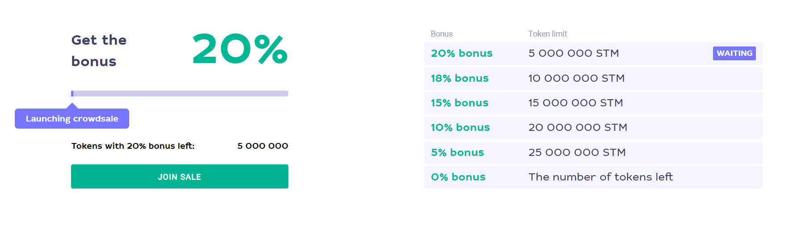Click the 5 000 000 STM limit

click(574, 54)
